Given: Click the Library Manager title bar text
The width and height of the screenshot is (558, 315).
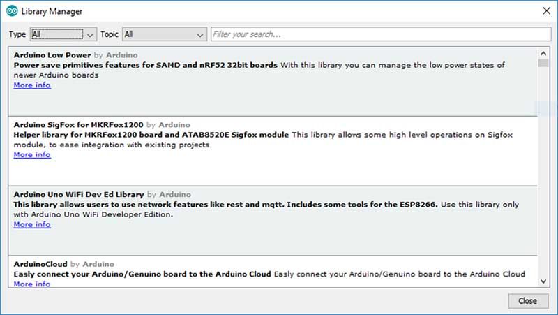Looking at the screenshot, I should [52, 11].
